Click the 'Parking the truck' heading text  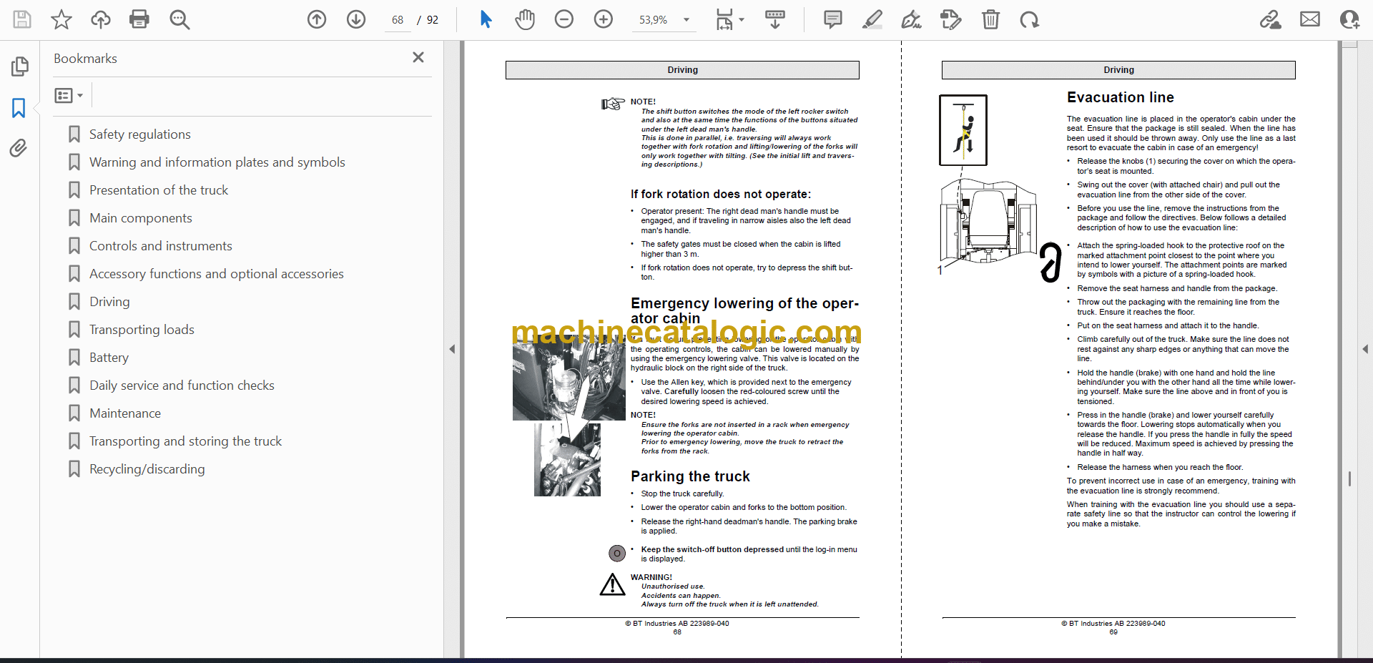click(x=690, y=476)
